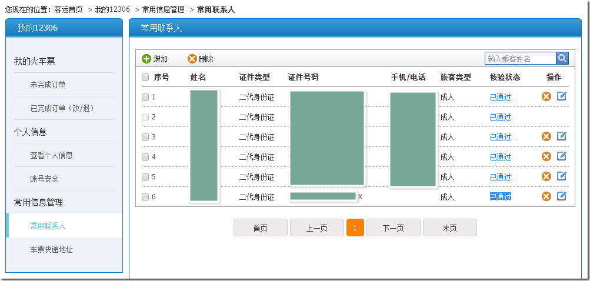Check the disabled box for contact 2
Viewport: 590px width, 281px height.
pyautogui.click(x=145, y=117)
